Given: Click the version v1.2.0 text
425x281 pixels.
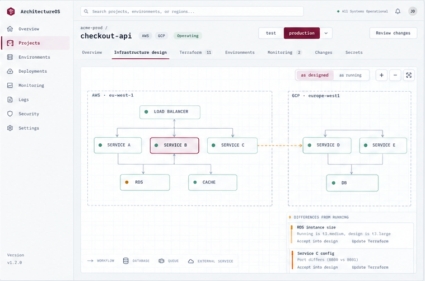Looking at the screenshot, I should [15, 263].
